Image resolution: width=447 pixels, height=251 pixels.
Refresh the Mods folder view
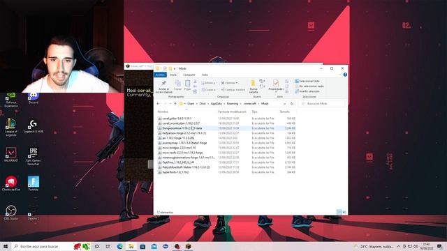[291, 104]
